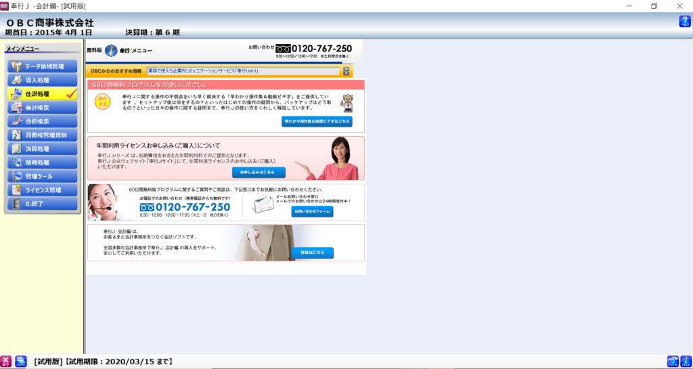Click the blue menu-list icon beside 終了
Image resolution: width=693 pixels, height=369 pixels.
tap(21, 362)
